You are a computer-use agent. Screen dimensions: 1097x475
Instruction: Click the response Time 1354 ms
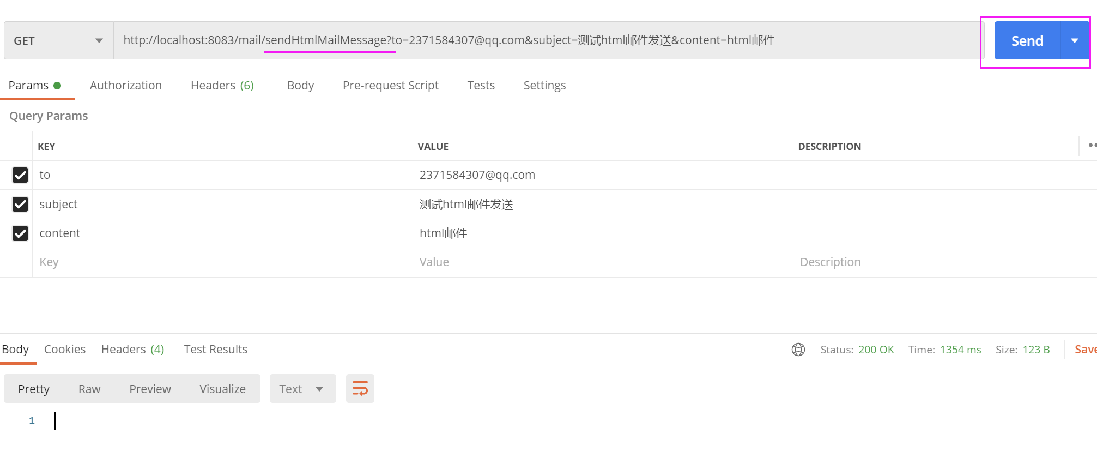pyautogui.click(x=944, y=350)
